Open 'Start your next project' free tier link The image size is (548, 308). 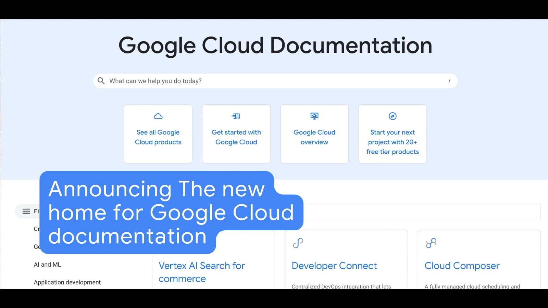(x=393, y=142)
